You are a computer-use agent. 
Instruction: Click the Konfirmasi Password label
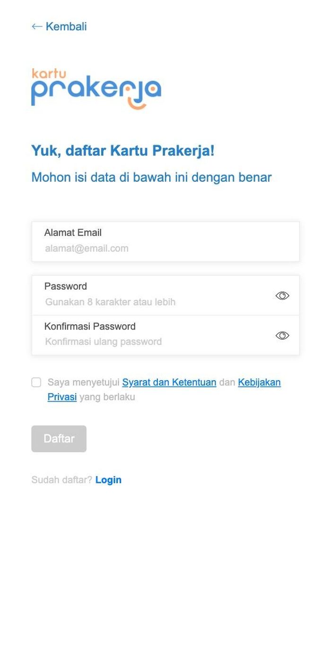[90, 326]
